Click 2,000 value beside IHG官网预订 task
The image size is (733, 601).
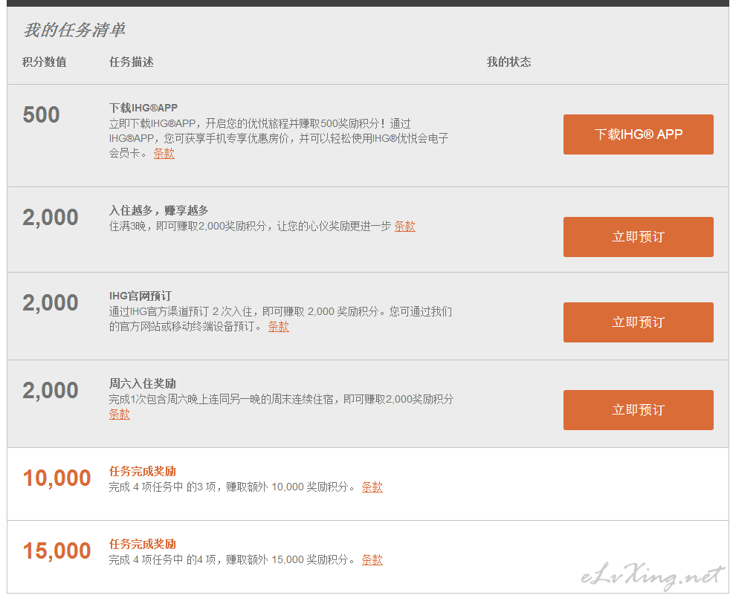pyautogui.click(x=51, y=303)
